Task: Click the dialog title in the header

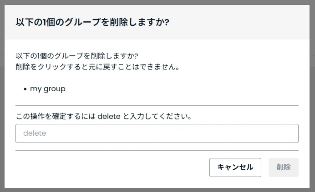Action: (92, 22)
